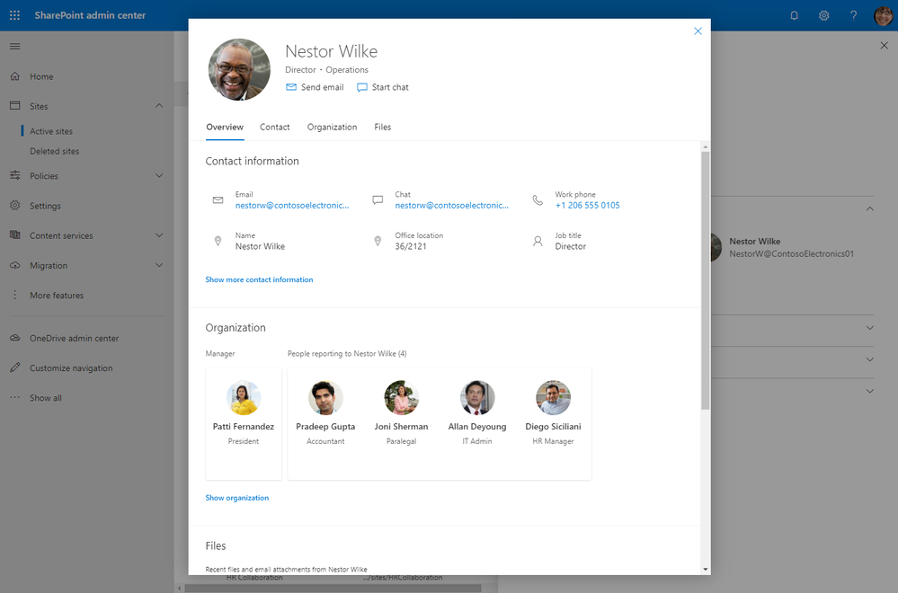Click the Policies sliders icon

(x=15, y=176)
